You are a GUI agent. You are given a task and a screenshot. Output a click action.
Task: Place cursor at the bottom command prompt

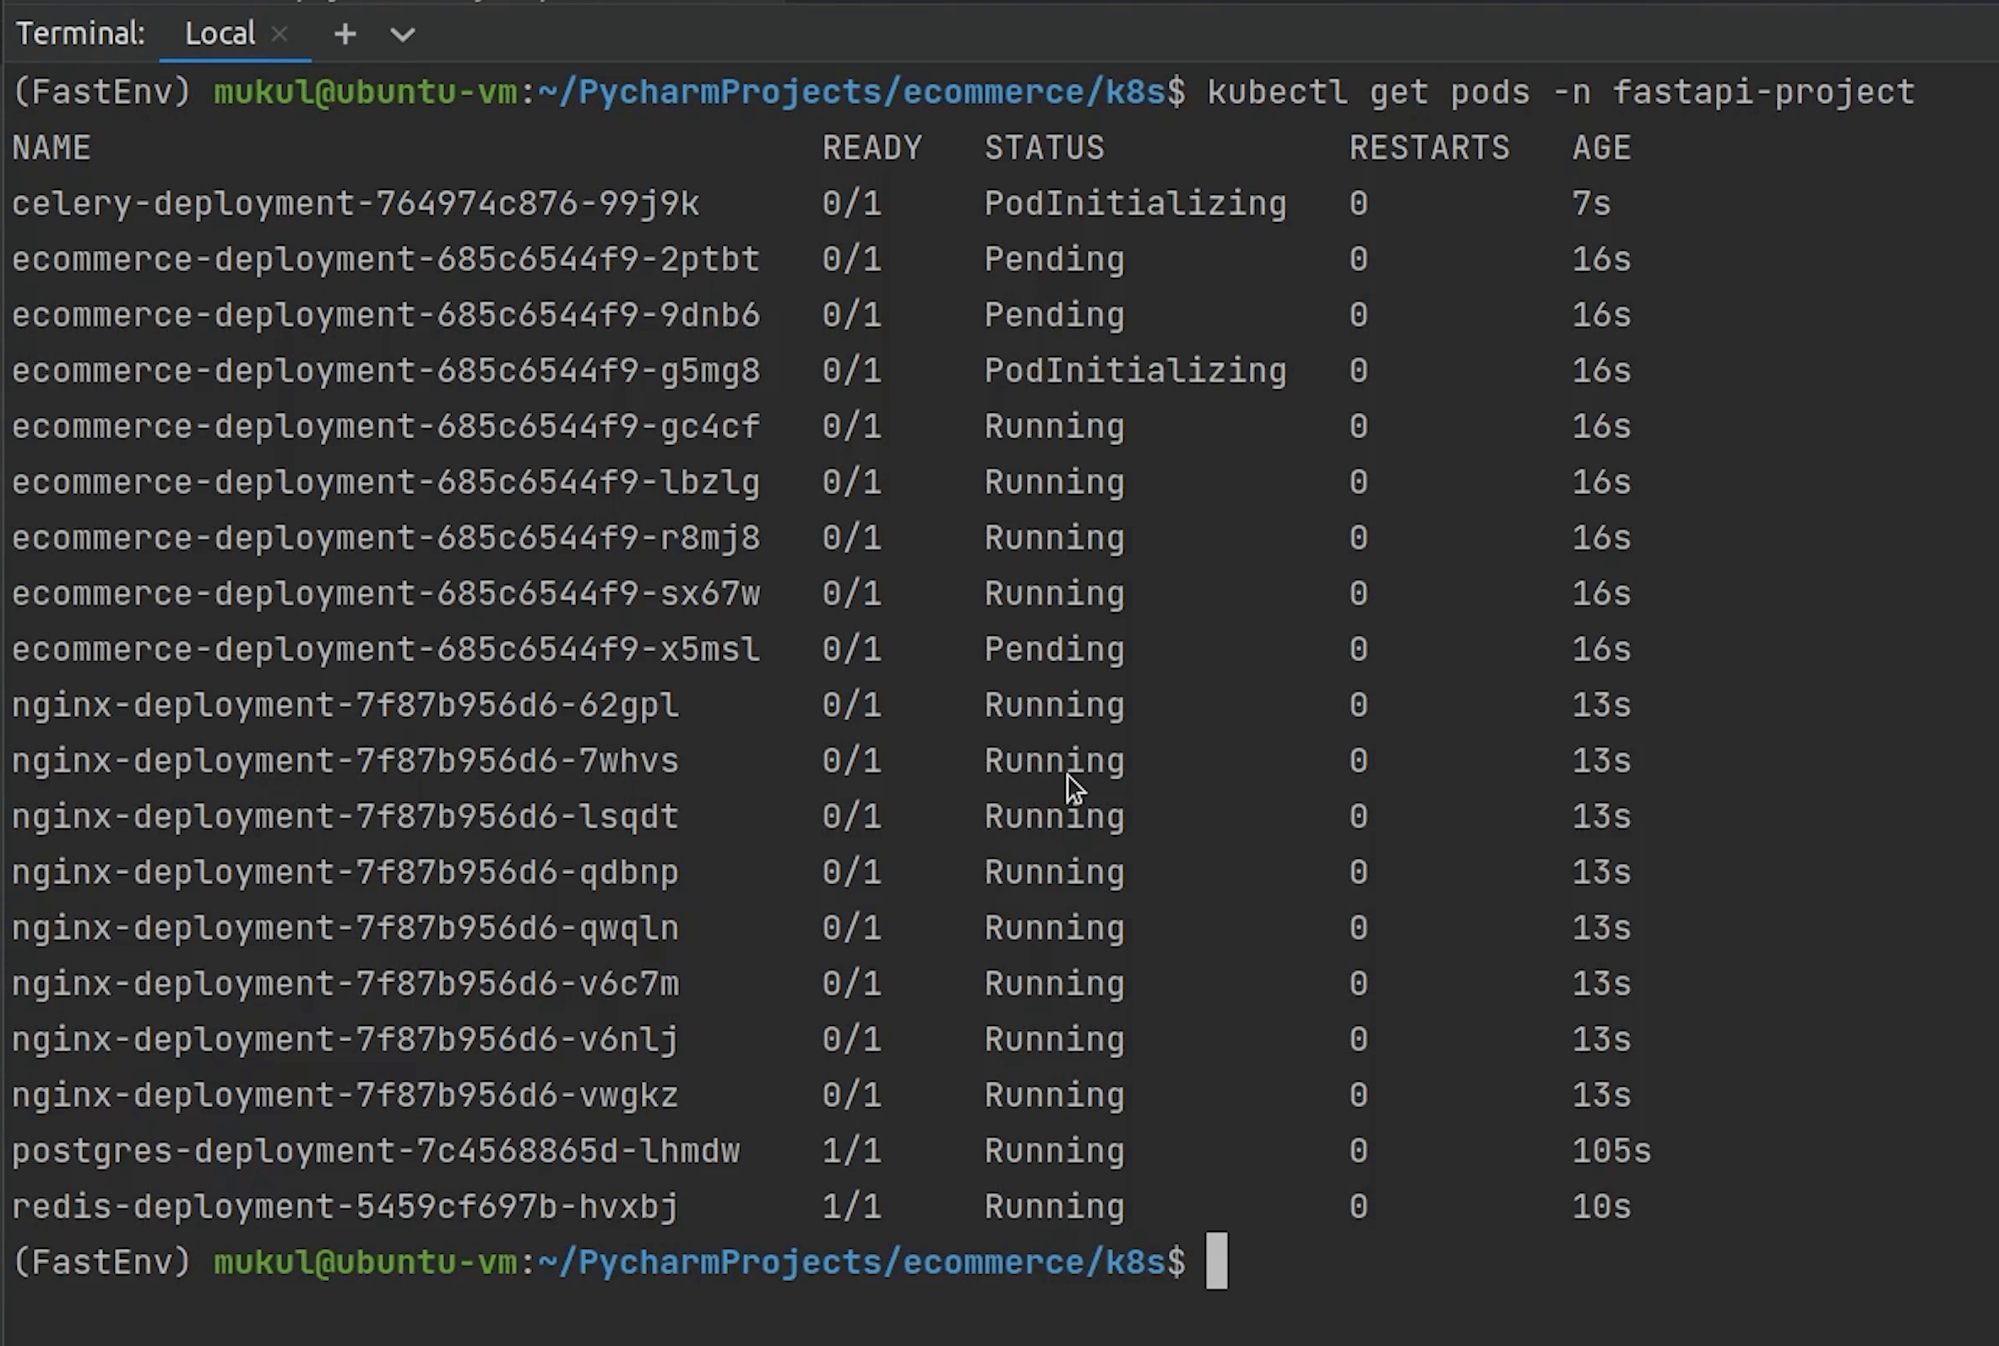1216,1262
